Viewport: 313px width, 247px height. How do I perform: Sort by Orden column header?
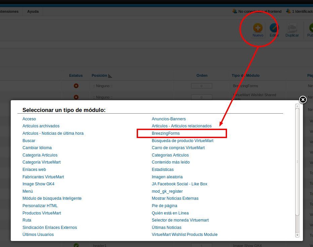click(x=202, y=75)
